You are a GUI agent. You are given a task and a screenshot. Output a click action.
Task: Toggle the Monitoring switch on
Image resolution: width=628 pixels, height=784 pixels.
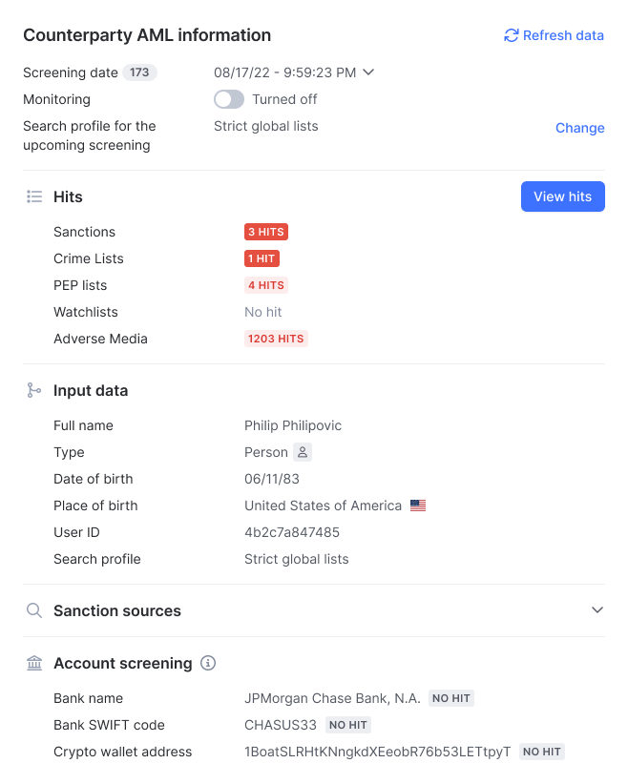point(229,99)
